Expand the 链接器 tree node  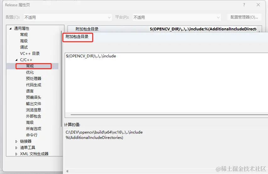[16, 141]
